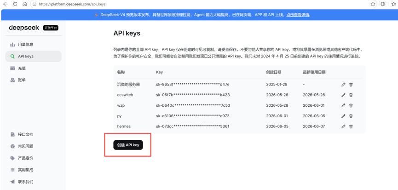
Task: Open 实用集成 integrations page
Action: (x=34, y=170)
